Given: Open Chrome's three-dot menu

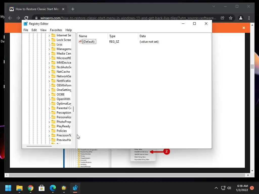Looking at the screenshot, I should coord(249,18).
